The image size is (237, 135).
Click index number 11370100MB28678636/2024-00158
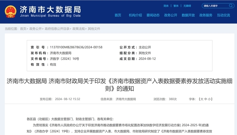76,47
